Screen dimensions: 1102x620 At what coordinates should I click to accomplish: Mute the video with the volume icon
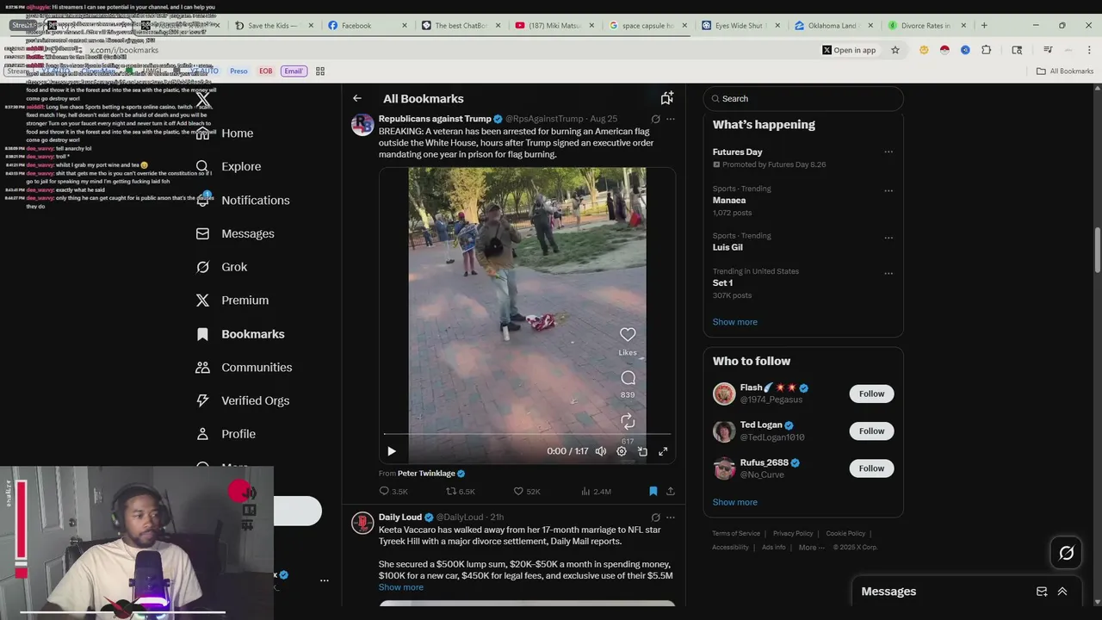point(600,451)
